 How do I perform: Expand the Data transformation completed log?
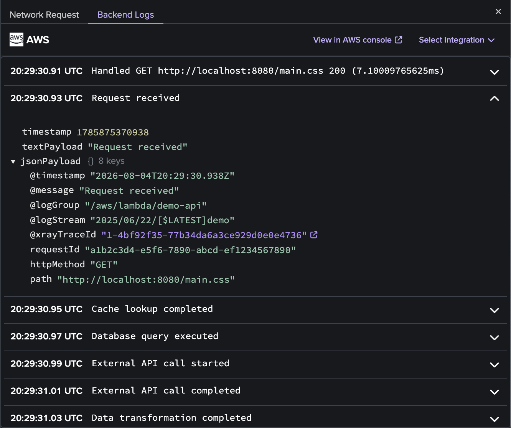pos(495,419)
